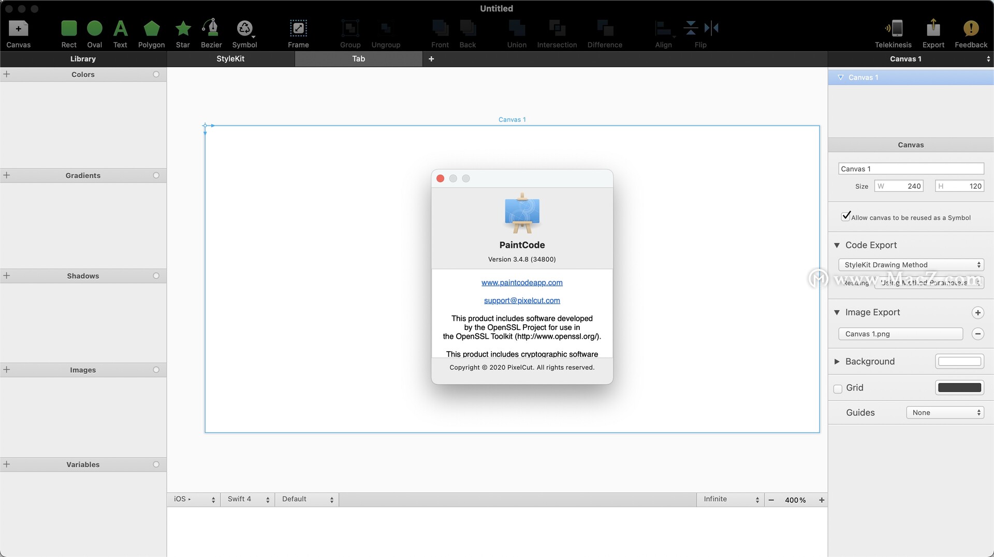Screen dimensions: 994x557
Task: Open the Library panel header
Action: pyautogui.click(x=83, y=59)
